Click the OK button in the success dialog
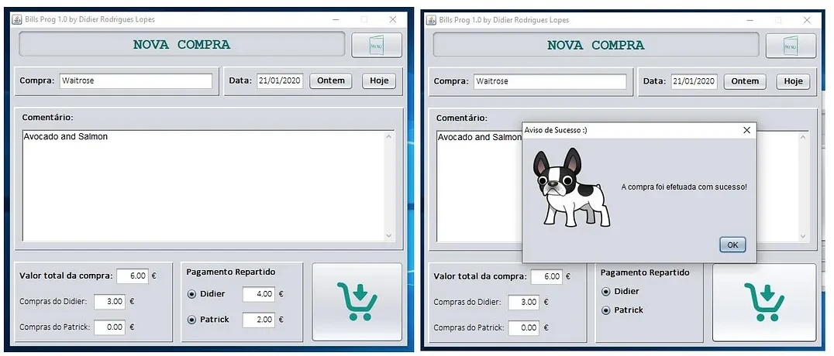This screenshot has width=834, height=356. click(732, 245)
